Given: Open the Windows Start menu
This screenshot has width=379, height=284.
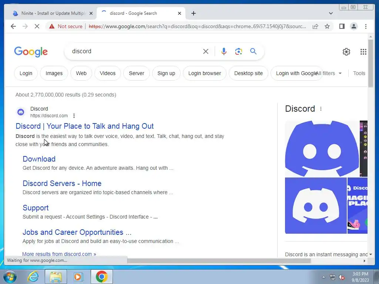Looking at the screenshot, I should tap(10, 277).
